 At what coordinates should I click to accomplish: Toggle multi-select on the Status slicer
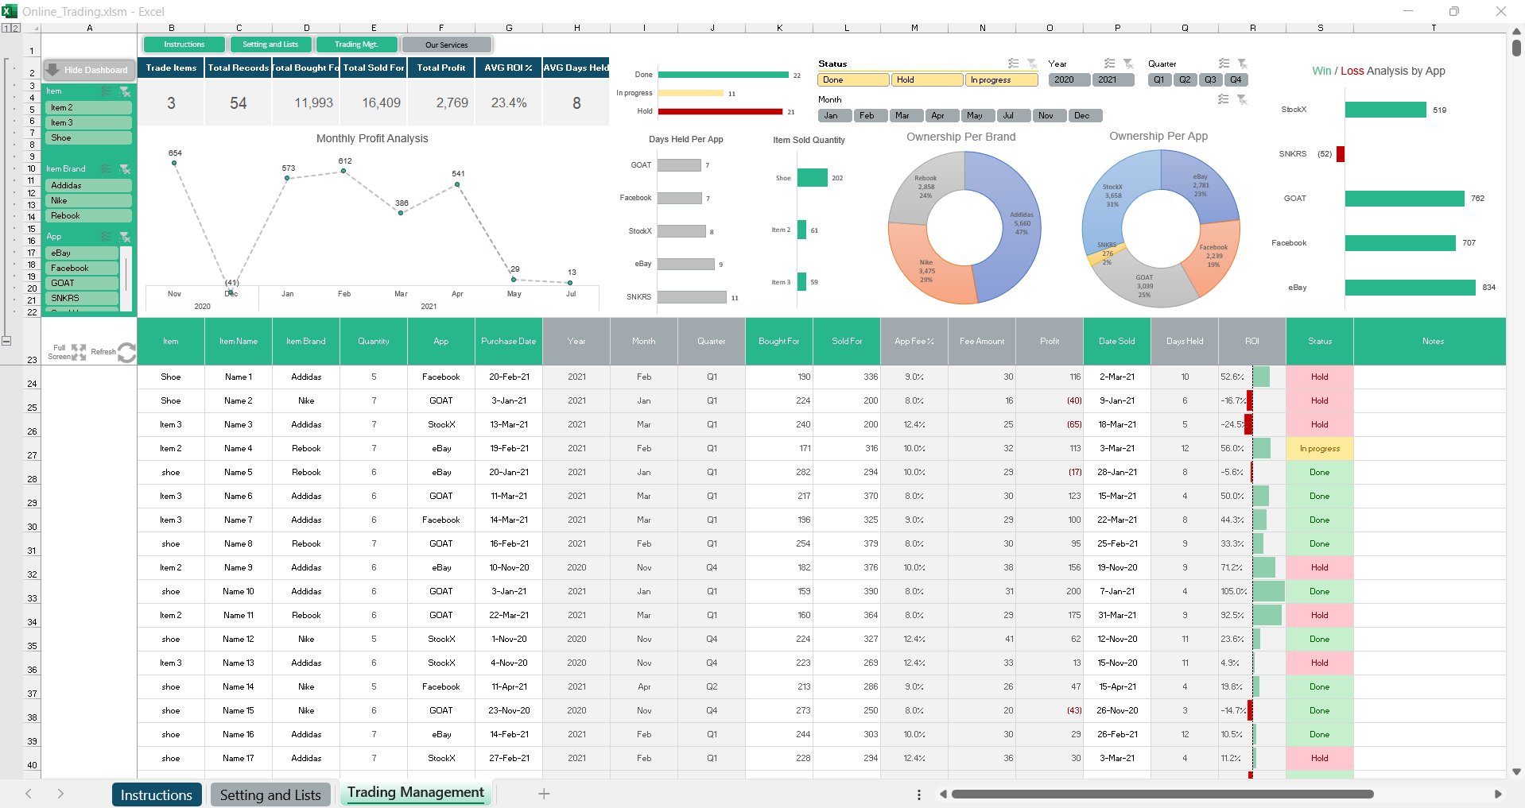1013,64
